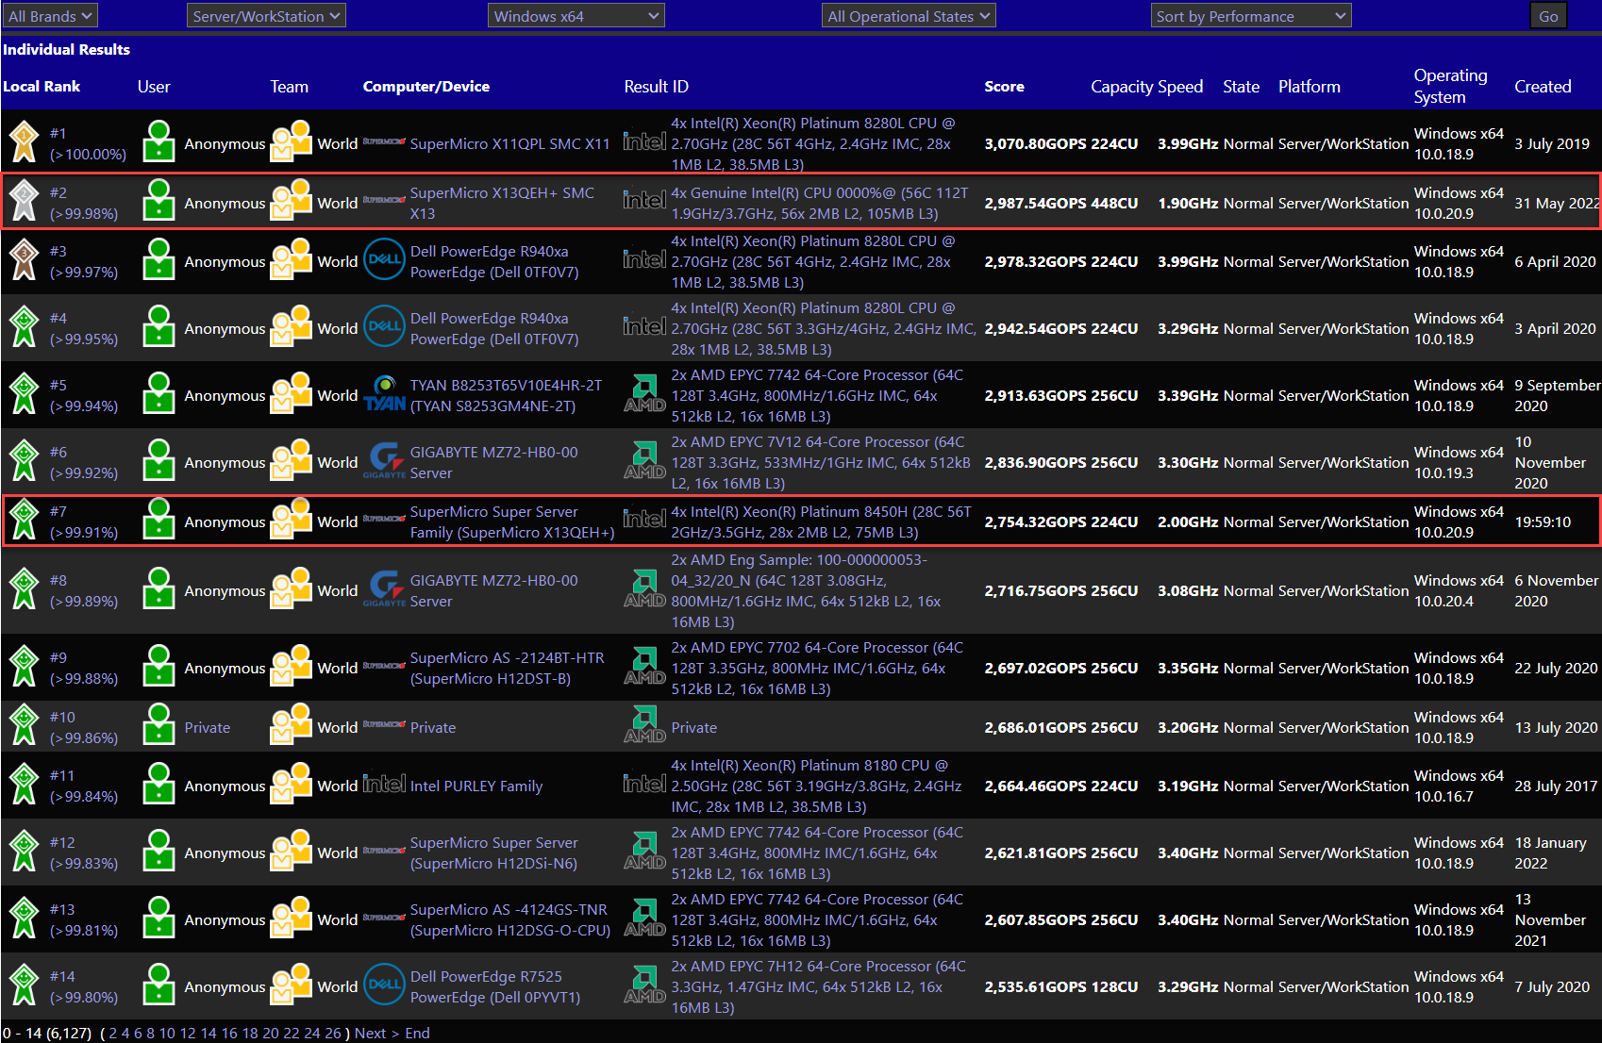Screen dimensions: 1602x1043
Task: Click the AMD logo in rank #9 row
Action: (x=644, y=667)
